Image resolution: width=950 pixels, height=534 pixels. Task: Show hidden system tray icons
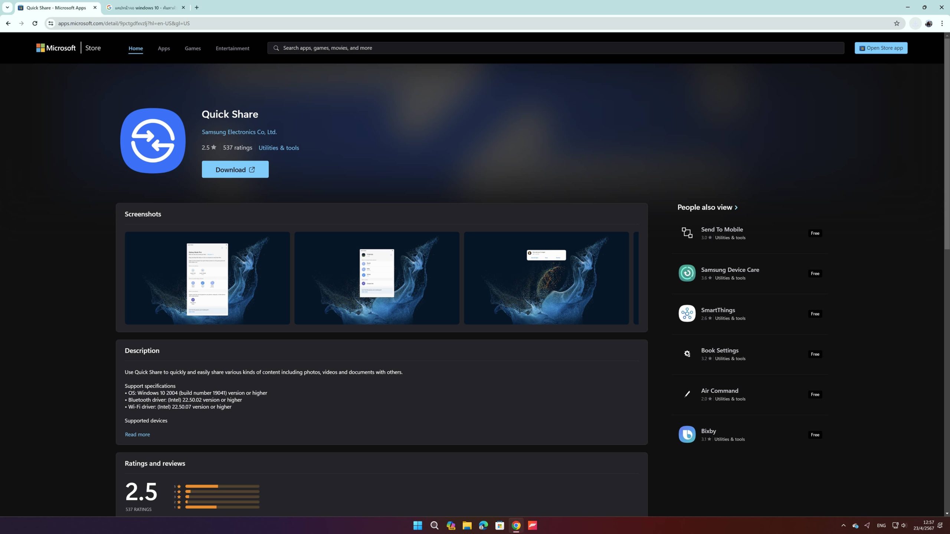tap(843, 525)
